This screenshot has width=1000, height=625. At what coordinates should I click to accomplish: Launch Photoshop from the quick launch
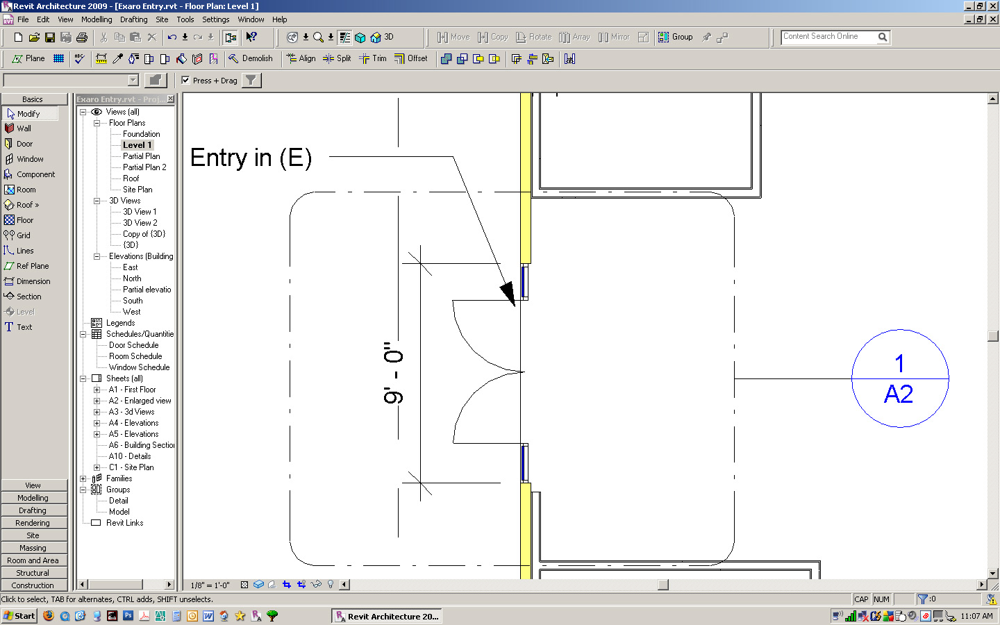[128, 616]
